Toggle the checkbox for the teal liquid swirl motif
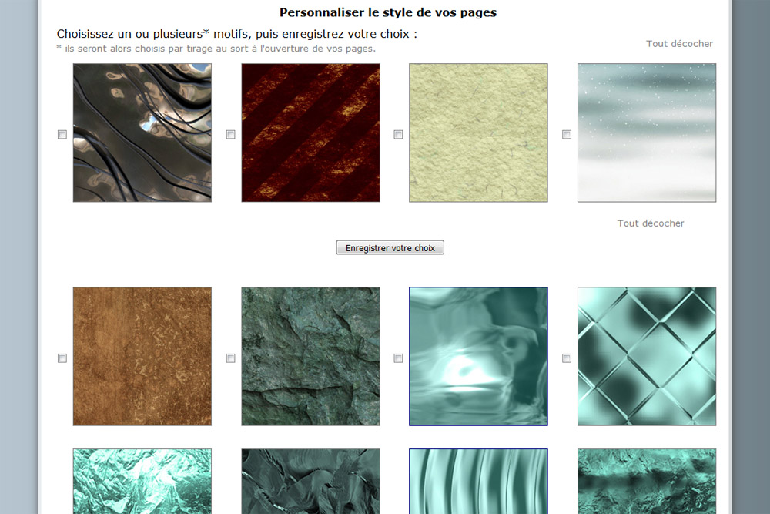 [398, 358]
